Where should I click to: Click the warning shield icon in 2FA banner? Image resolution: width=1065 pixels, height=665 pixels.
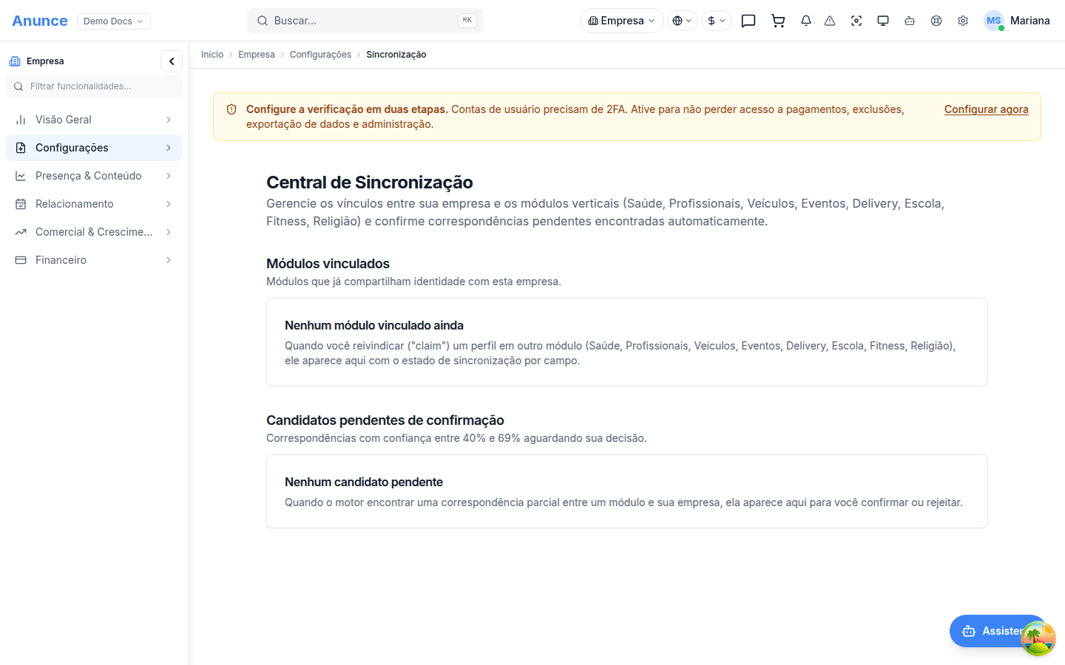coord(231,109)
